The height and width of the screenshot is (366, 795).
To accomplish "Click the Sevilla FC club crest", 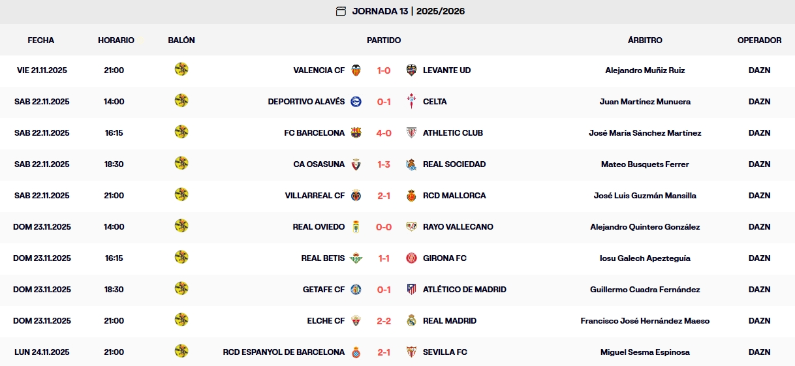I will 411,352.
